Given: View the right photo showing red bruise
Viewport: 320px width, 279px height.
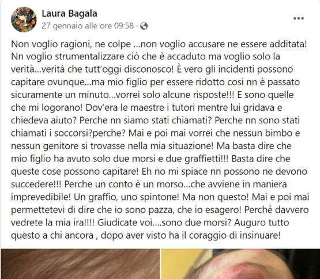Looking at the screenshot, I should pos(240,263).
